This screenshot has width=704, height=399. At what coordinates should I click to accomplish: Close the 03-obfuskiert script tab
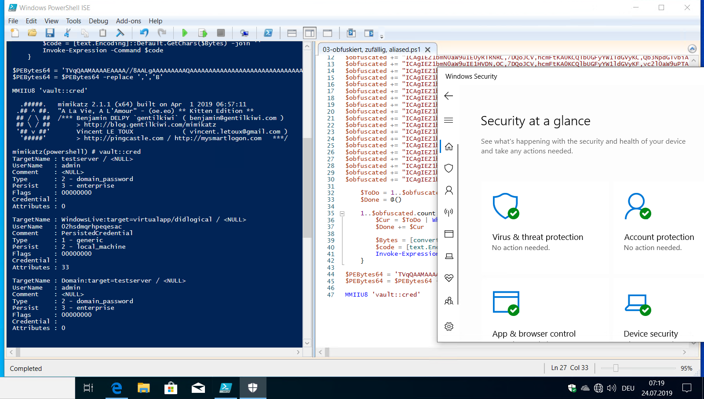[427, 50]
